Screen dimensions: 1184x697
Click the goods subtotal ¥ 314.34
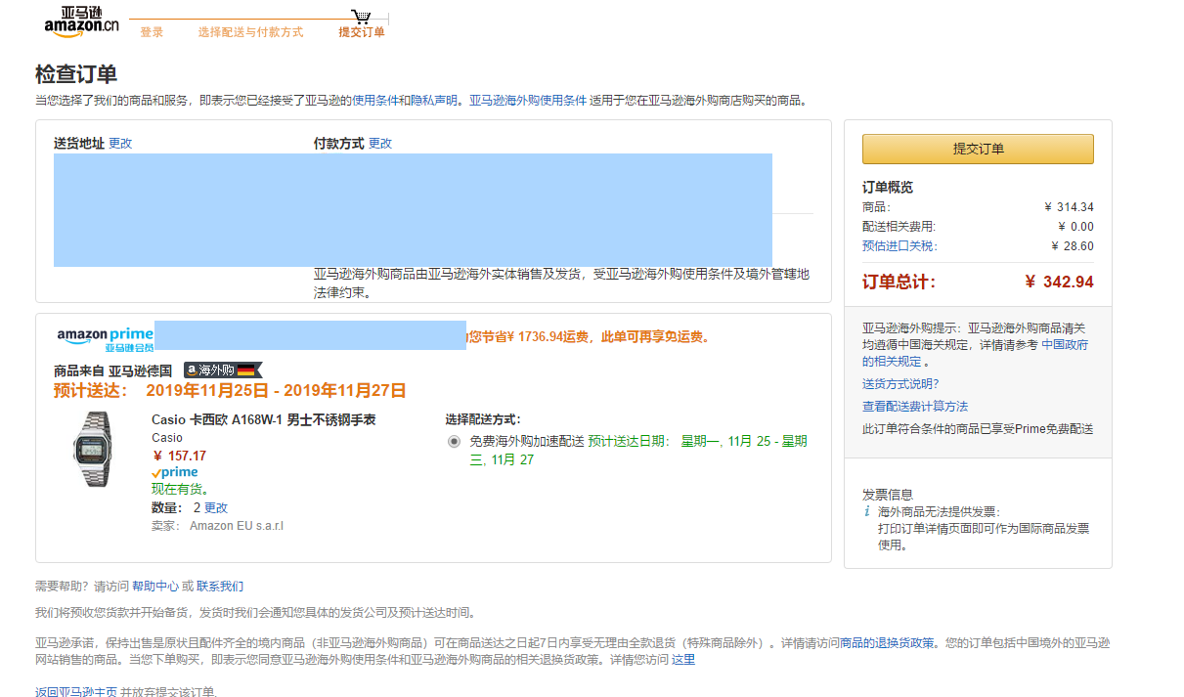(x=1069, y=207)
